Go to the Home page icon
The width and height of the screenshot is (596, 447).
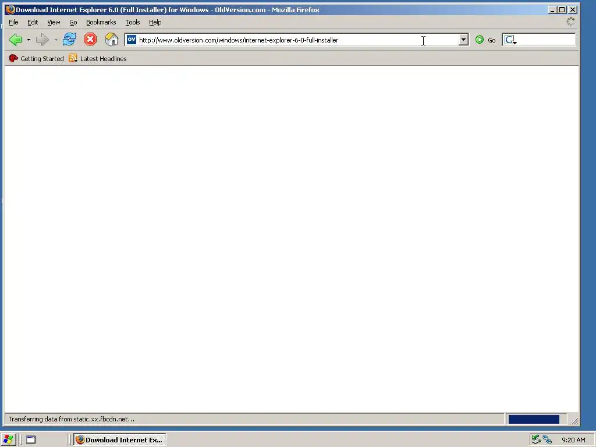(x=111, y=39)
